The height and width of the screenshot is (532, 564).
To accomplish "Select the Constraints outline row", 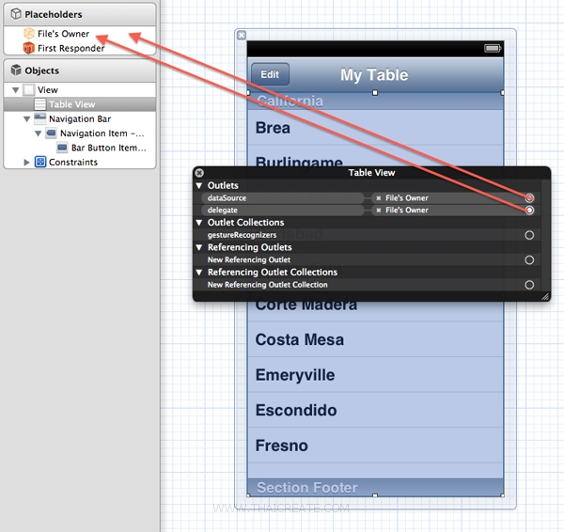I will tap(80, 162).
